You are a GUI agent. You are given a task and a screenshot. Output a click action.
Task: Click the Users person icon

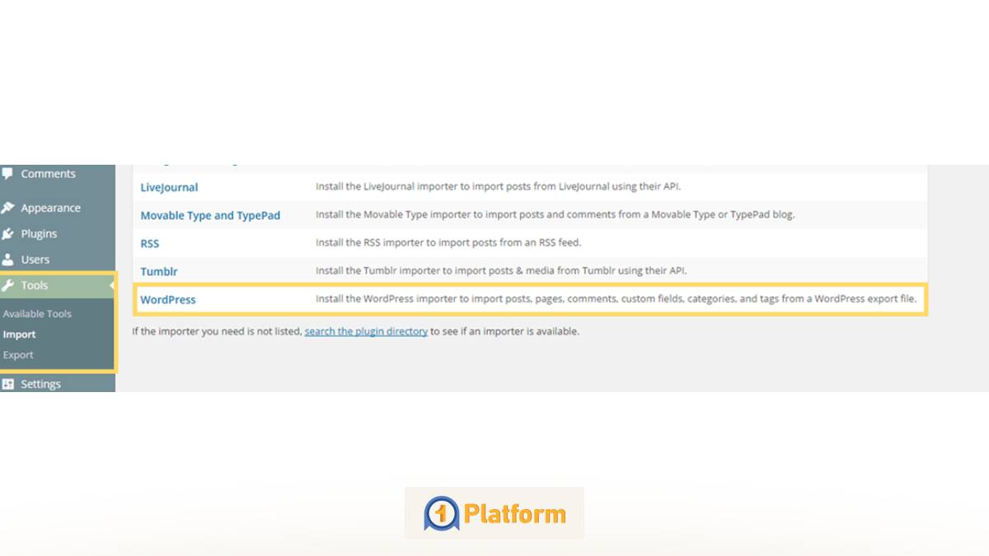[8, 259]
